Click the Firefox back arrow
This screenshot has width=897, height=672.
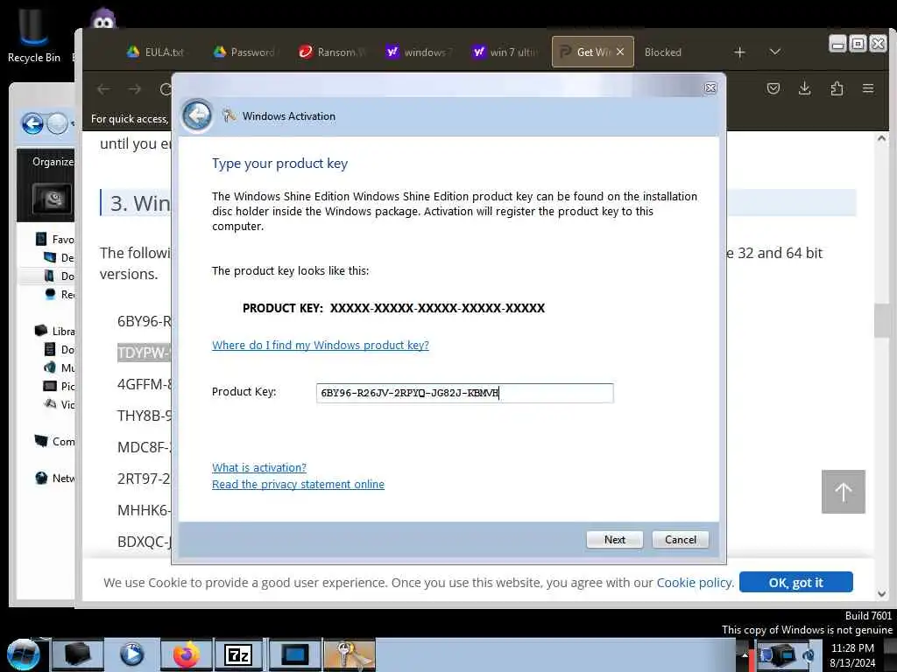tap(103, 89)
